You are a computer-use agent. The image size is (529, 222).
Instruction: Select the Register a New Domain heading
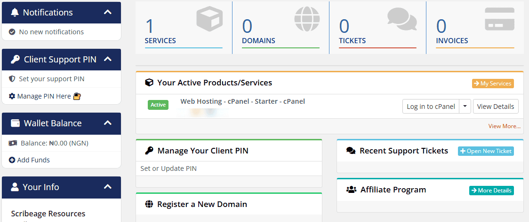click(x=202, y=204)
